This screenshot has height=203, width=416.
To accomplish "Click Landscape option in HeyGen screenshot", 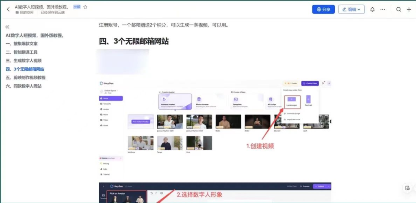I will (x=292, y=102).
